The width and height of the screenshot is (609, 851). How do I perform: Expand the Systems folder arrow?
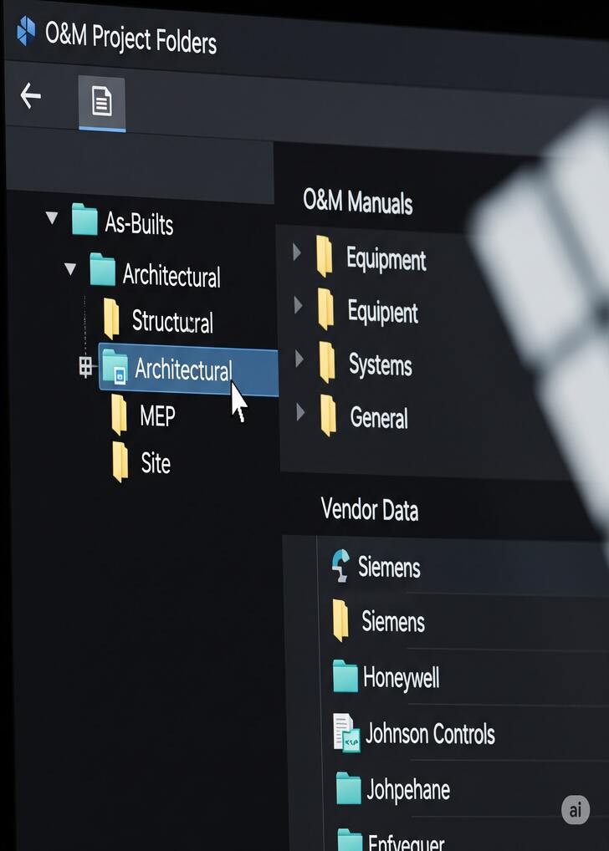click(299, 358)
